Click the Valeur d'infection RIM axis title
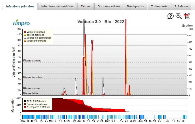The image size is (195, 124). (14, 62)
